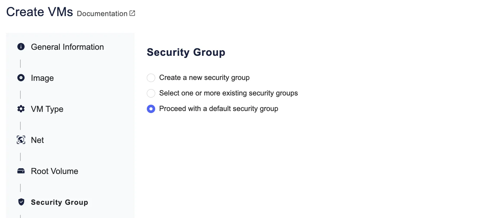The width and height of the screenshot is (481, 218).
Task: Select Create a new security group
Action: pos(151,78)
